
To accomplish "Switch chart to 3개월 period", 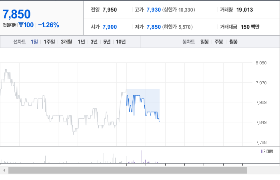I will pyautogui.click(x=66, y=42).
